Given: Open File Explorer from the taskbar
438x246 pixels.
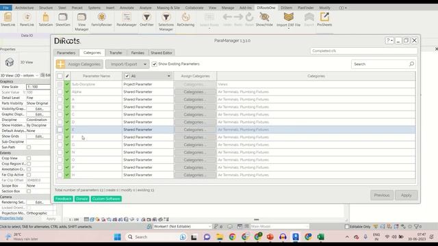Looking at the screenshot, I should [220, 237].
